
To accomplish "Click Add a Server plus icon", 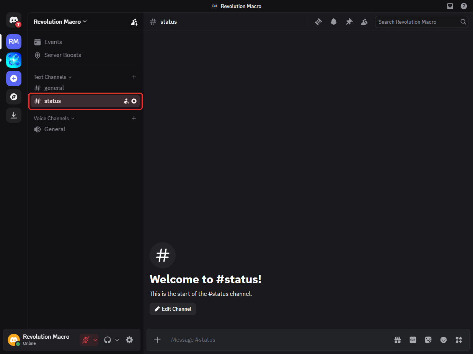I will tap(14, 78).
